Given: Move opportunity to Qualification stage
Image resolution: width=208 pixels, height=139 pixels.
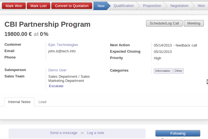Looking at the screenshot, I should pos(123,6).
